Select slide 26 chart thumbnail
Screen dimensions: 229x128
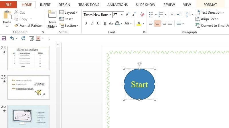click(x=29, y=116)
